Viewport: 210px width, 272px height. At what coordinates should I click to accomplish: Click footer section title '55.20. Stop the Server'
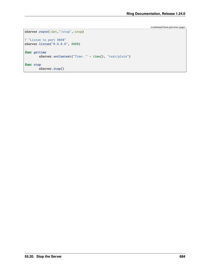coord(43,257)
